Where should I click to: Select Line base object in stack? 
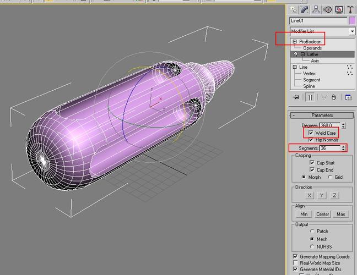coord(303,67)
